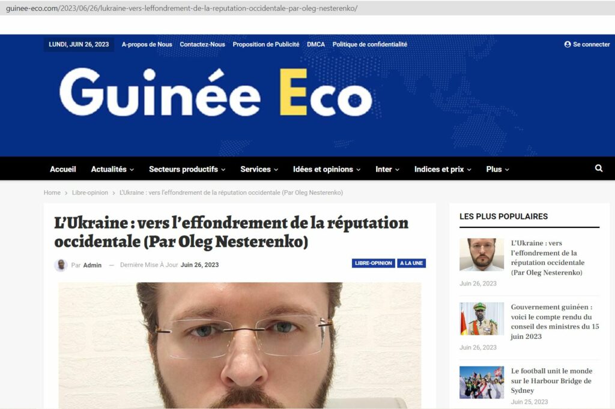This screenshot has height=409, width=615.
Task: Click the Admin author avatar
Action: click(x=61, y=265)
